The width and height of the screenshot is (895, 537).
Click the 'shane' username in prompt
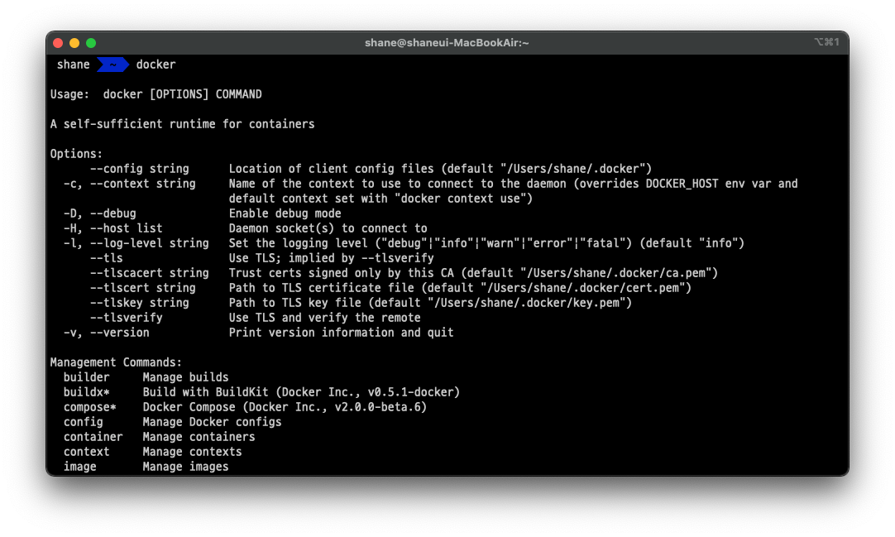point(73,65)
